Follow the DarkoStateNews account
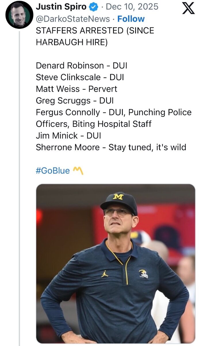This screenshot has height=346, width=199. click(x=131, y=19)
